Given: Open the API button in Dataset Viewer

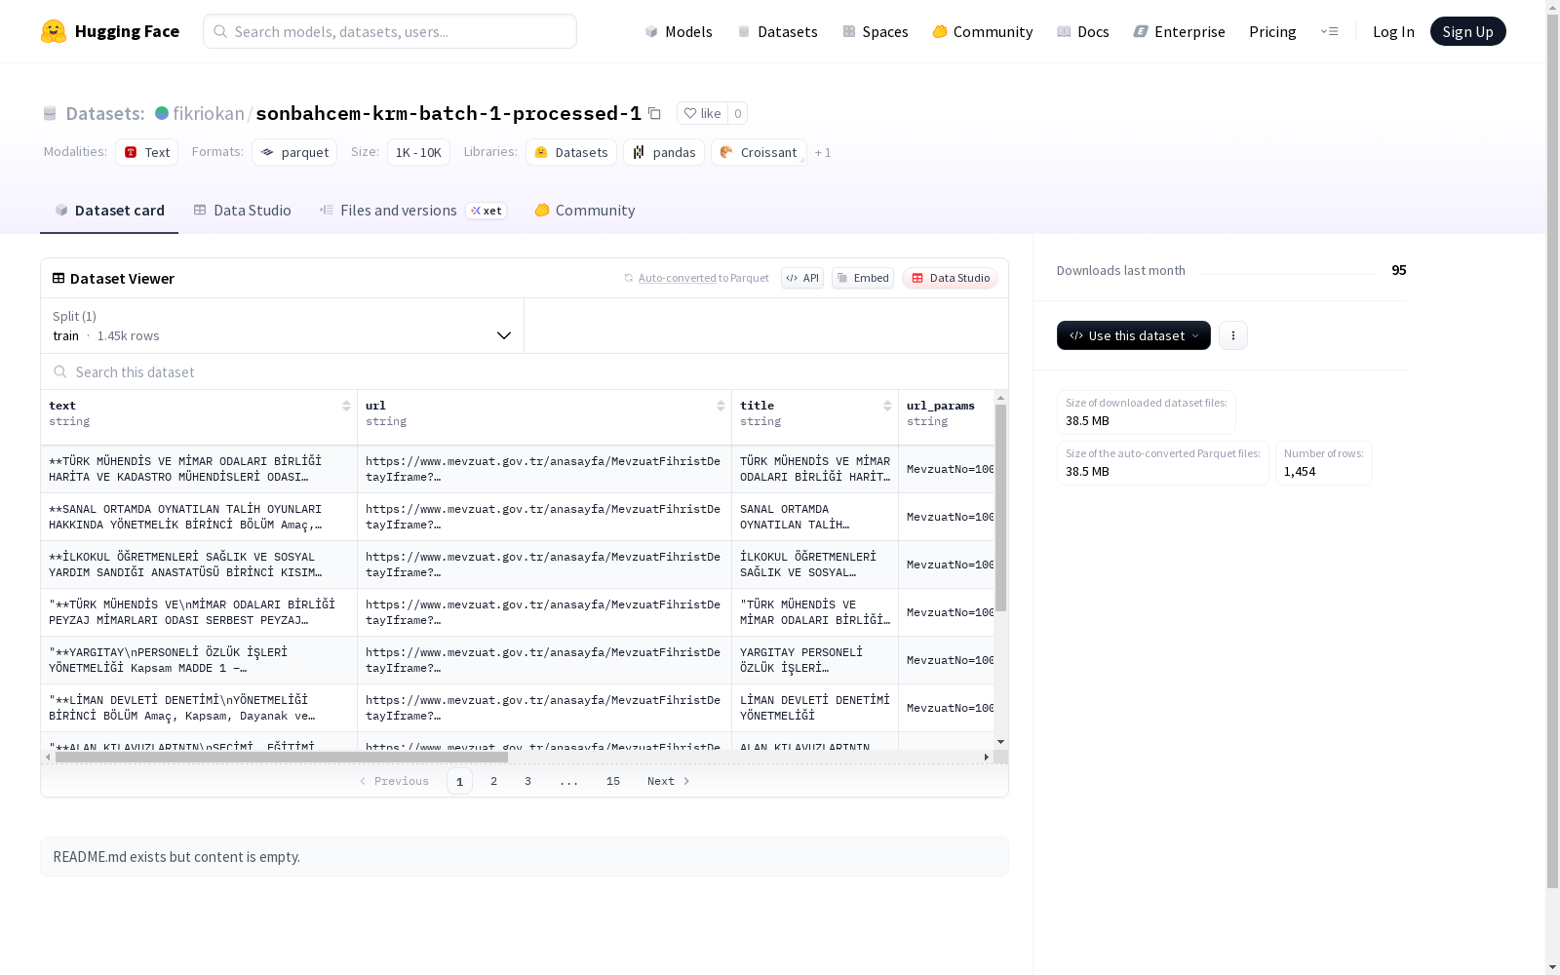Looking at the screenshot, I should coord(802,278).
